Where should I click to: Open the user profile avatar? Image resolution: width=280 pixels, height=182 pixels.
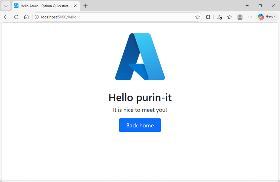[x=240, y=17]
